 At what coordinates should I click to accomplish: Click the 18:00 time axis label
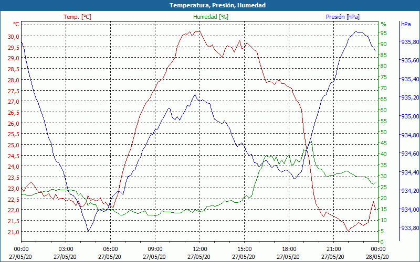289,249
